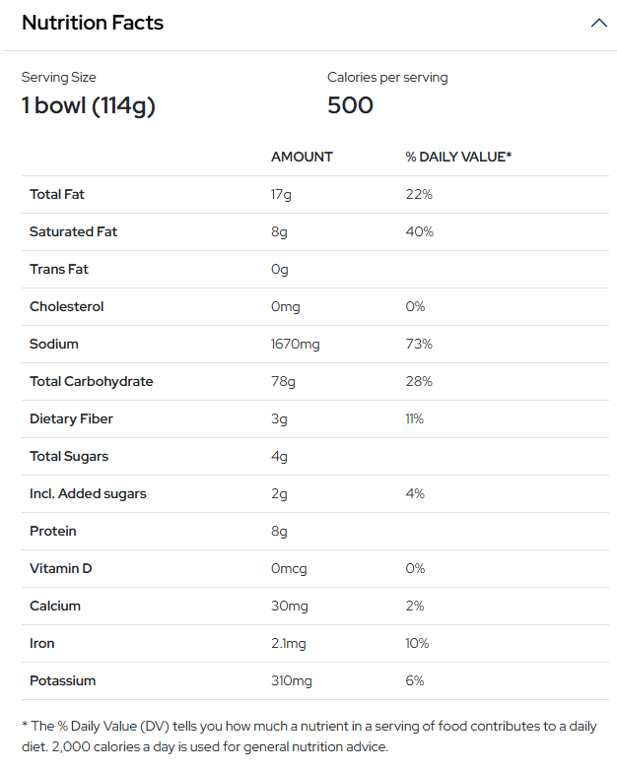
Task: Select the Saturated Fat row label
Action: (73, 231)
